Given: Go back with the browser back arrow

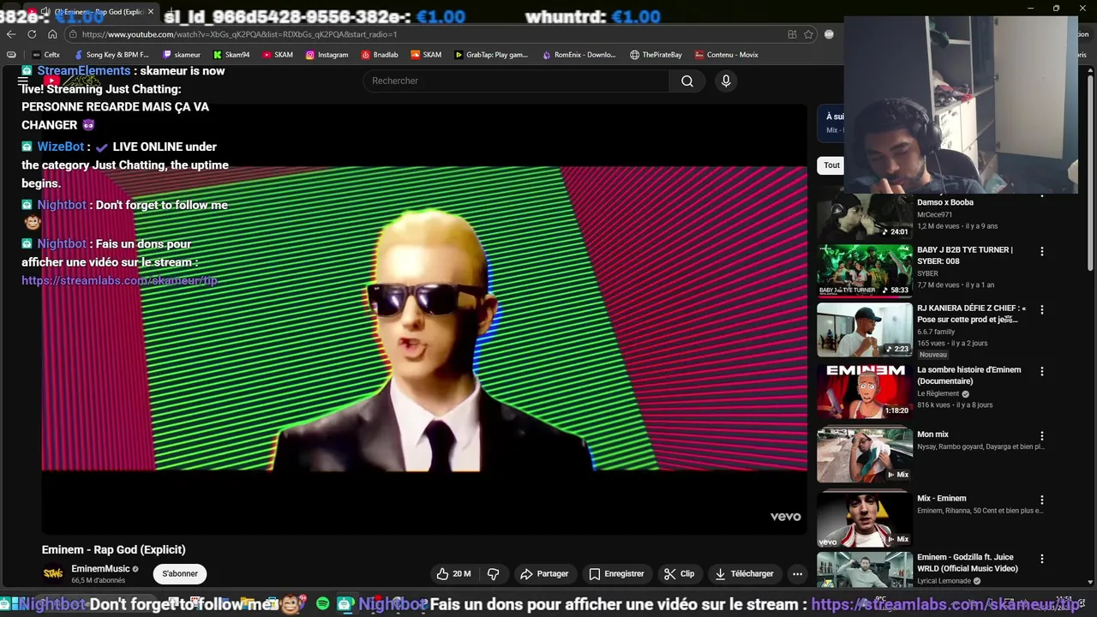Looking at the screenshot, I should click(x=11, y=34).
